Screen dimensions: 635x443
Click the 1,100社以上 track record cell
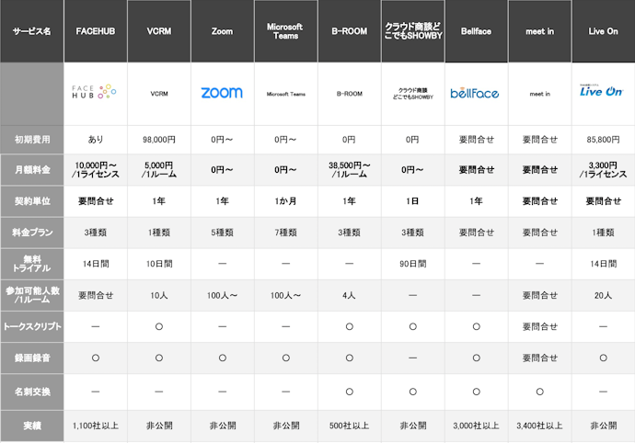point(95,426)
